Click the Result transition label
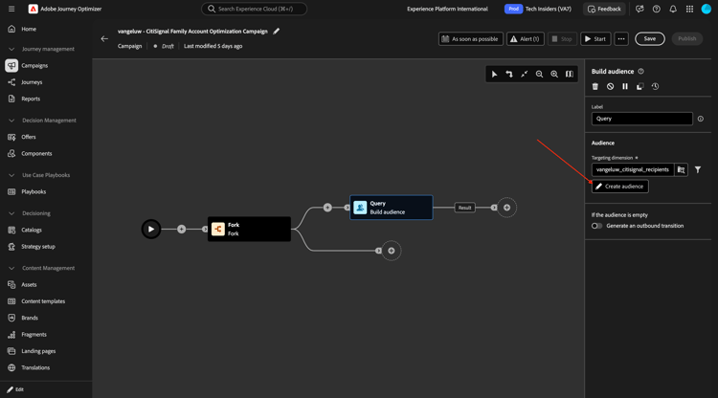 tap(464, 208)
